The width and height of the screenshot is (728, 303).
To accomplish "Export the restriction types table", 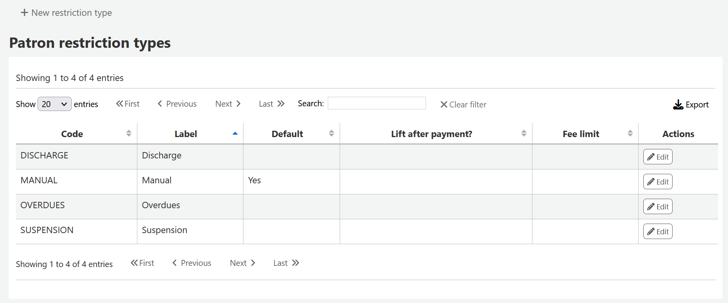I will point(691,105).
